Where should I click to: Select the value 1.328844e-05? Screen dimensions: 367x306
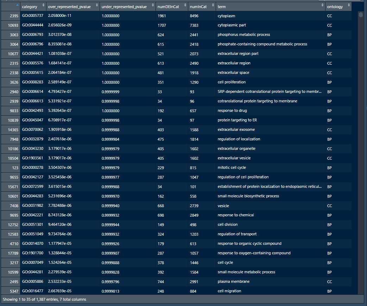coord(59,253)
